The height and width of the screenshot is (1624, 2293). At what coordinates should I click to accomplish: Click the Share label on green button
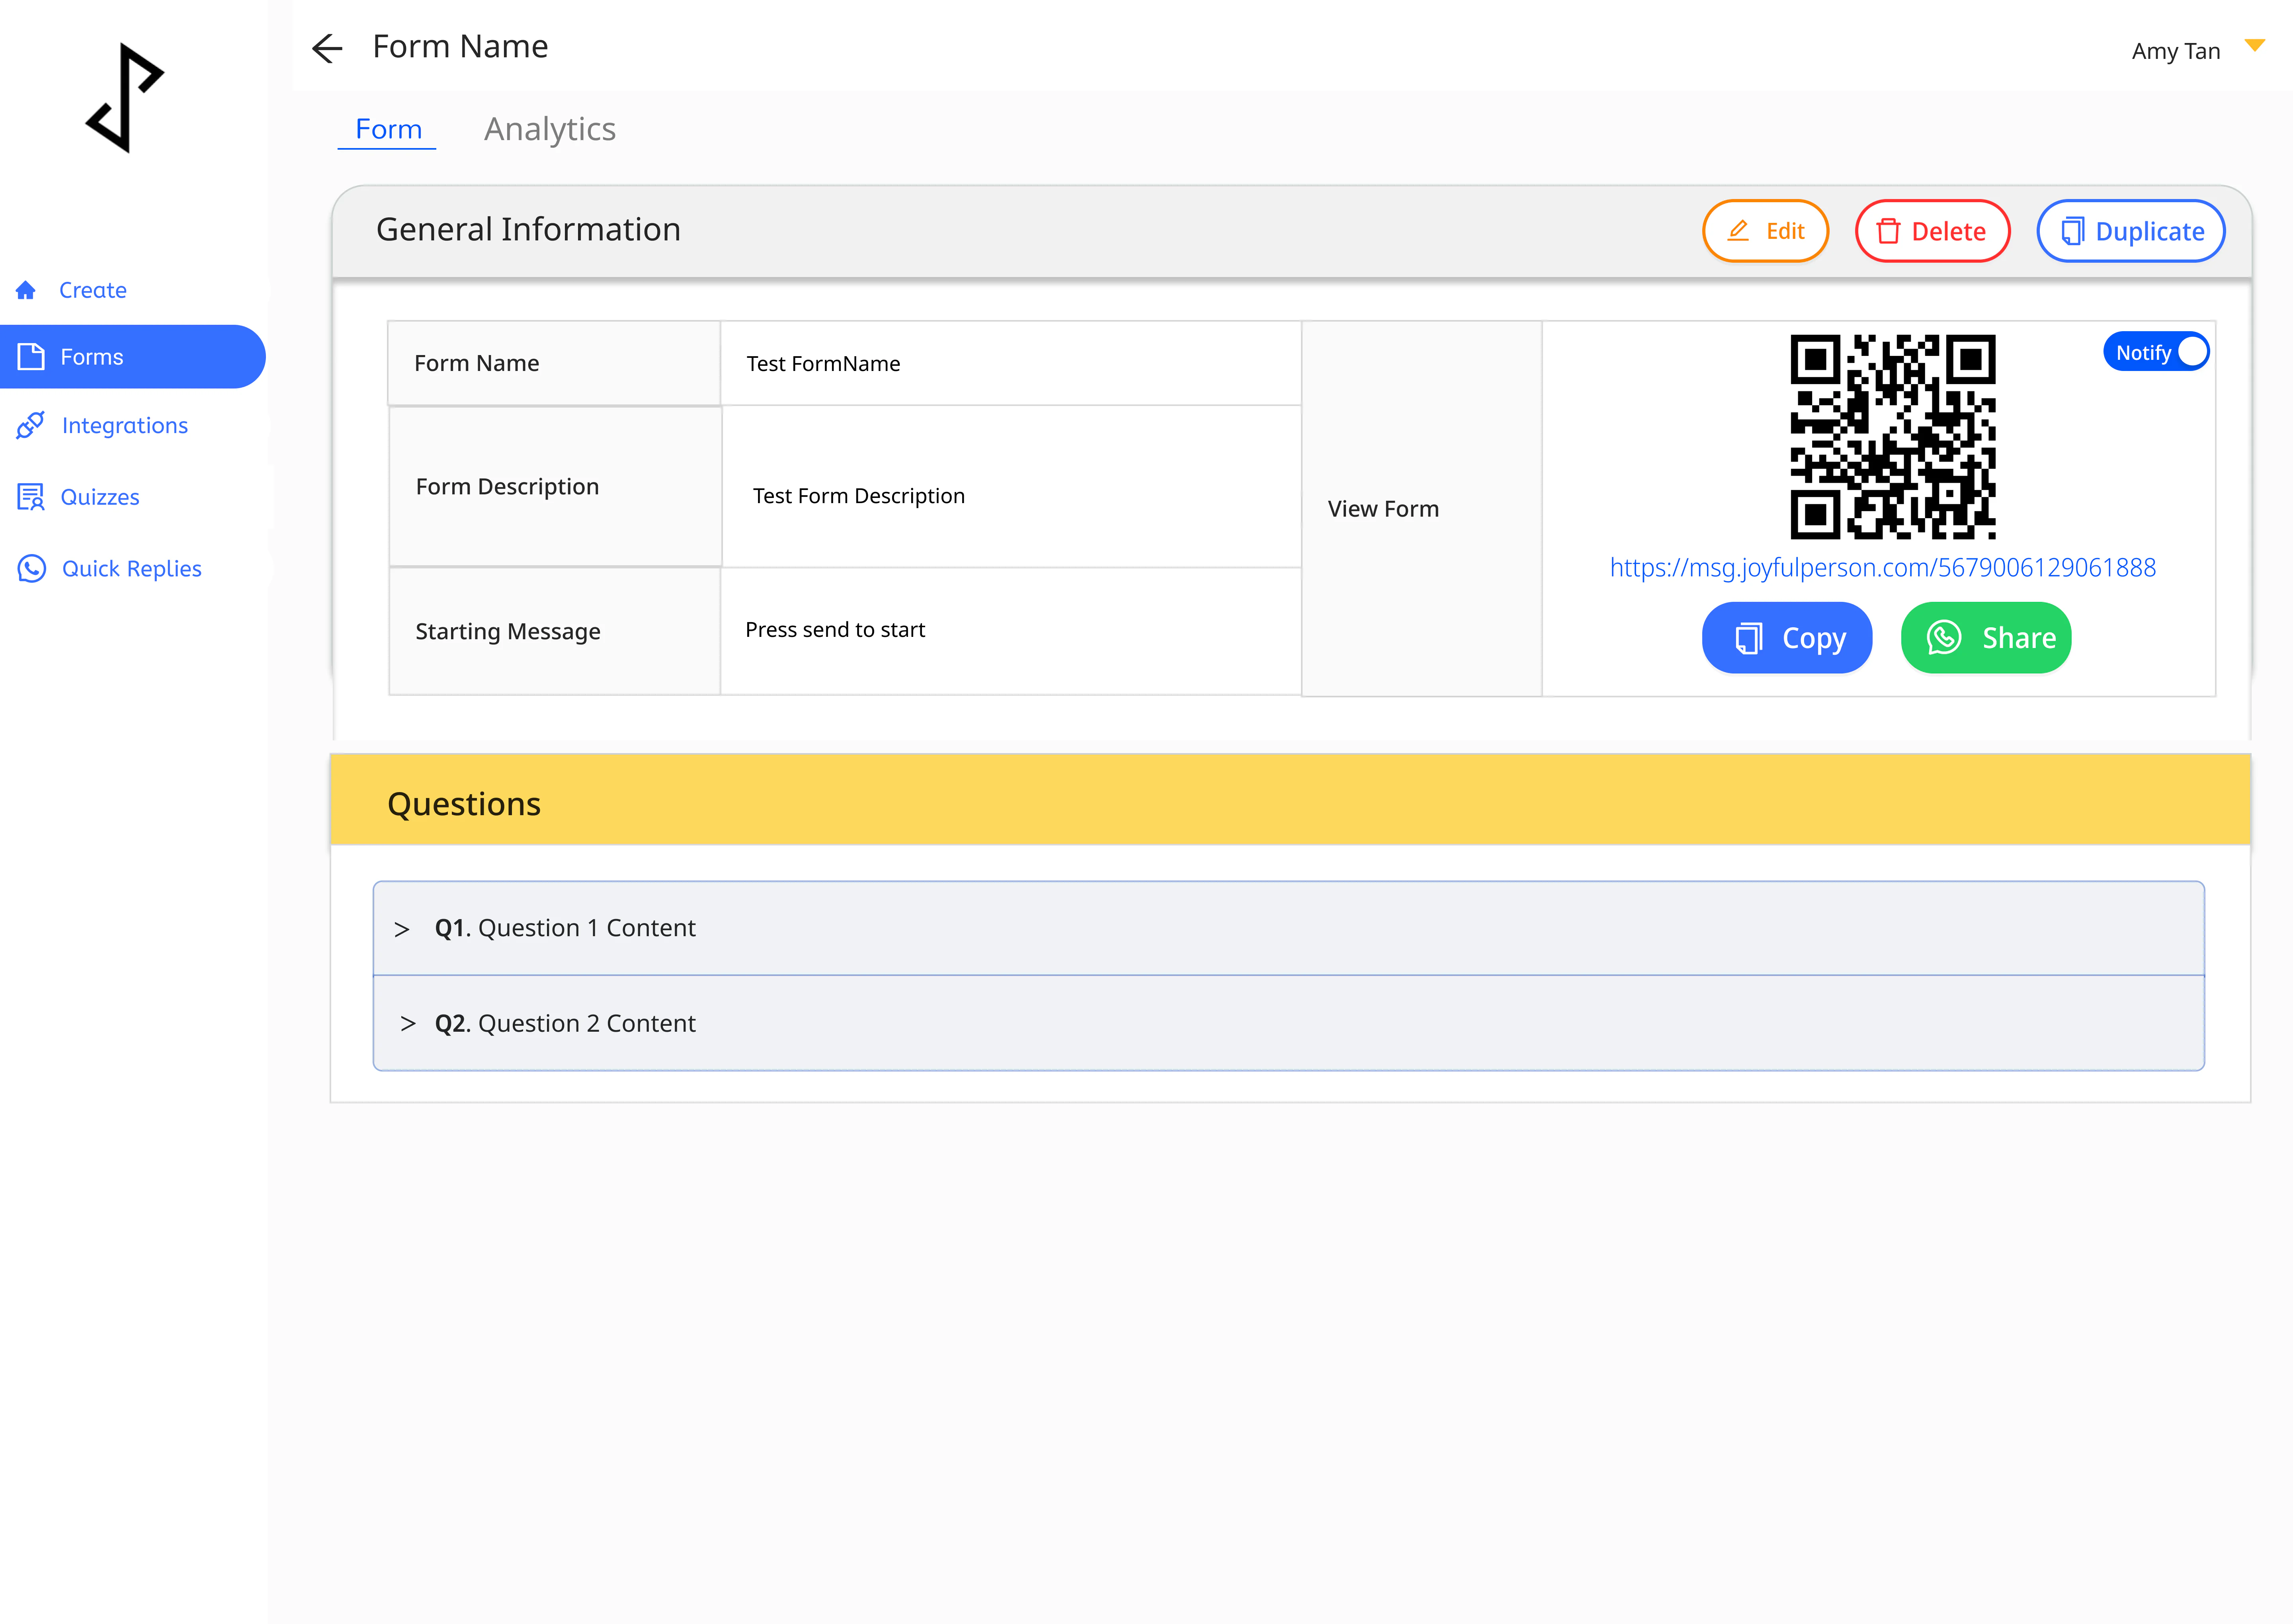click(2019, 638)
